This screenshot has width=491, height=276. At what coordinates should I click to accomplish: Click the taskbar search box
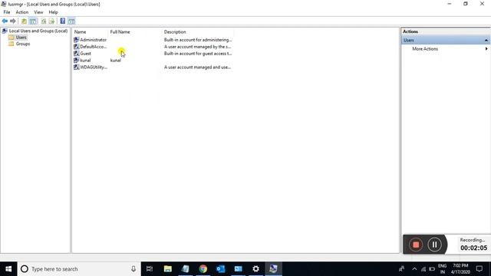click(x=79, y=269)
